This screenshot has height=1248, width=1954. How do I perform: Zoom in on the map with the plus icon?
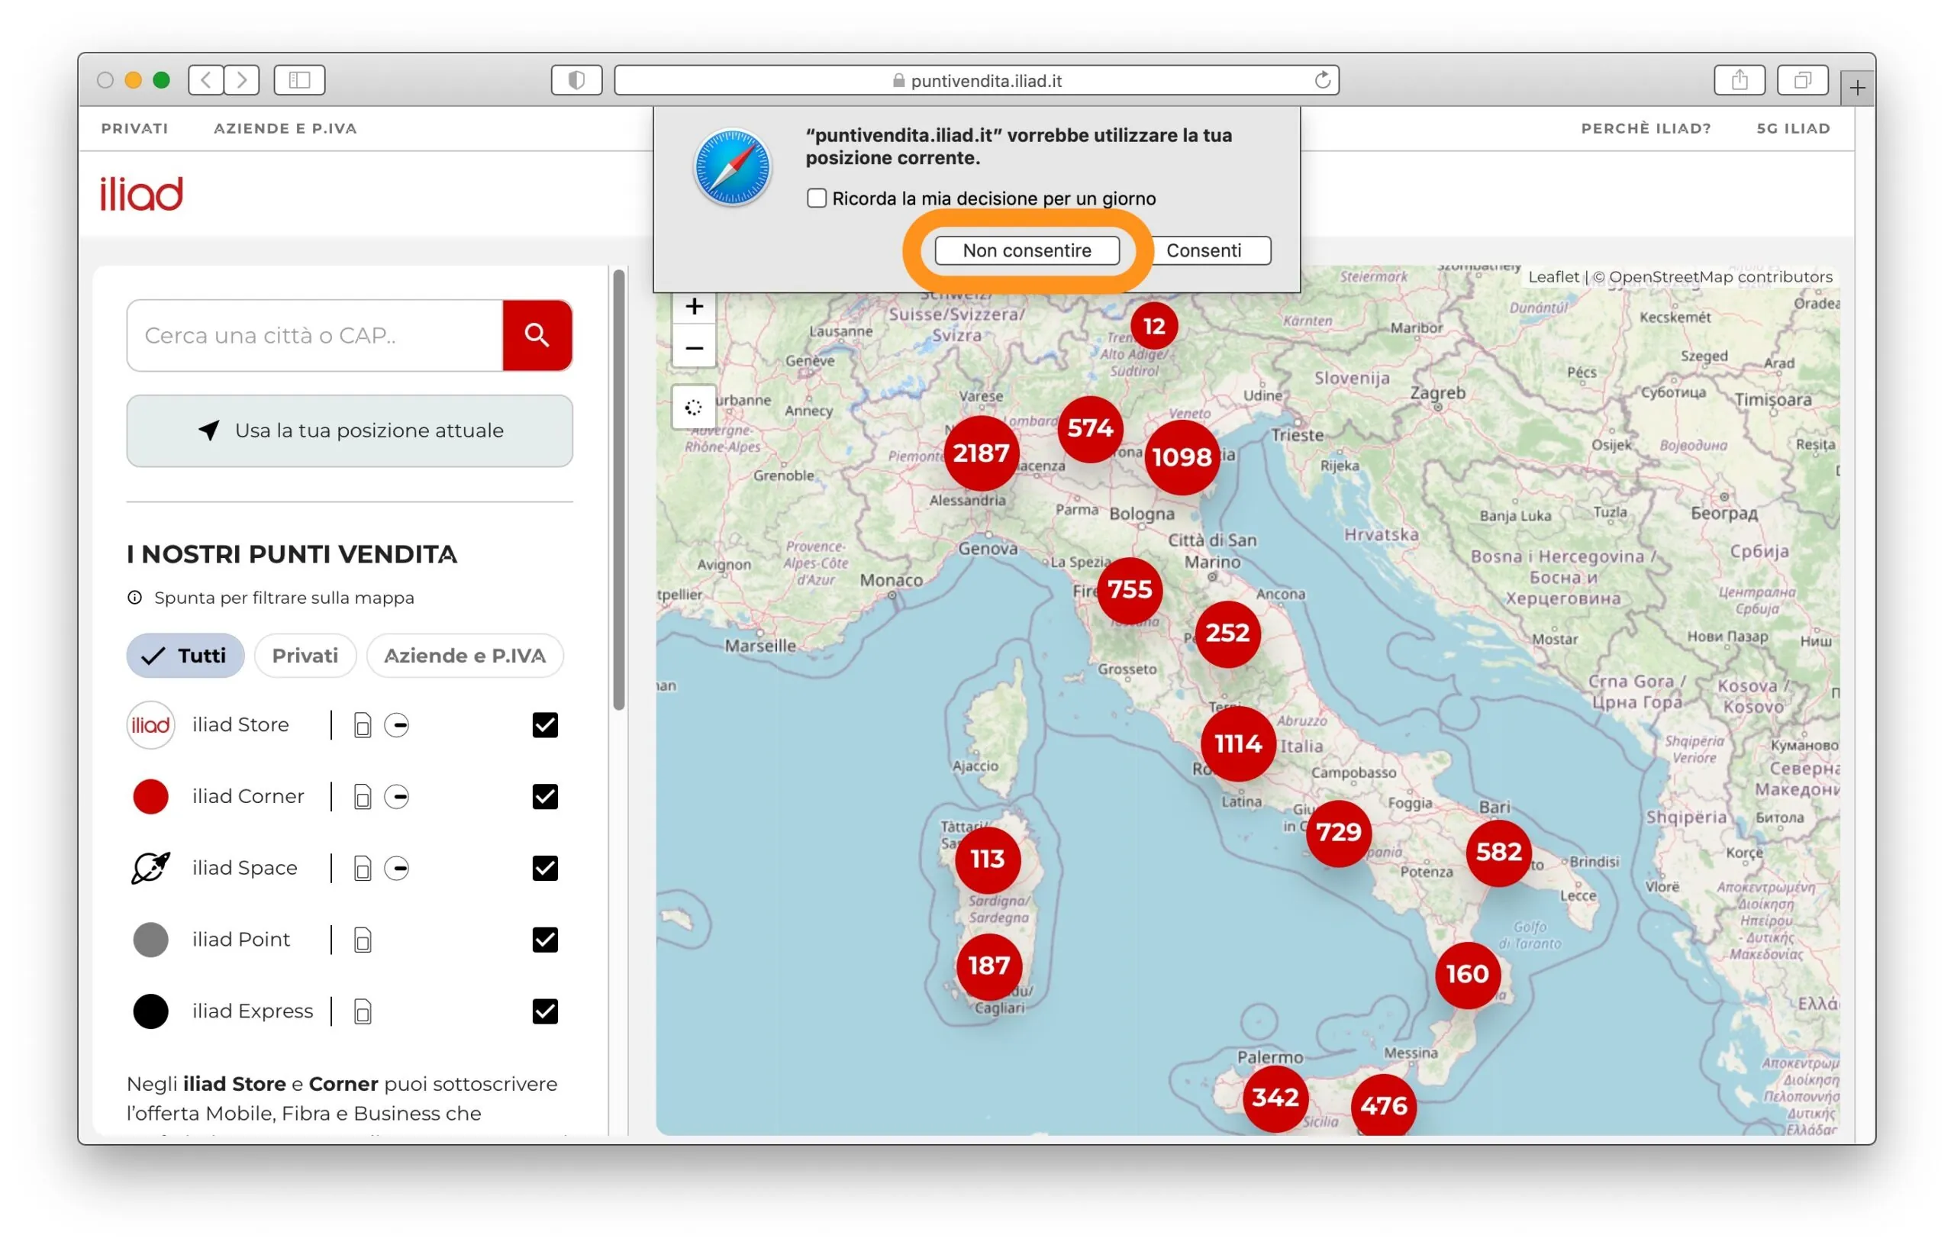695,306
